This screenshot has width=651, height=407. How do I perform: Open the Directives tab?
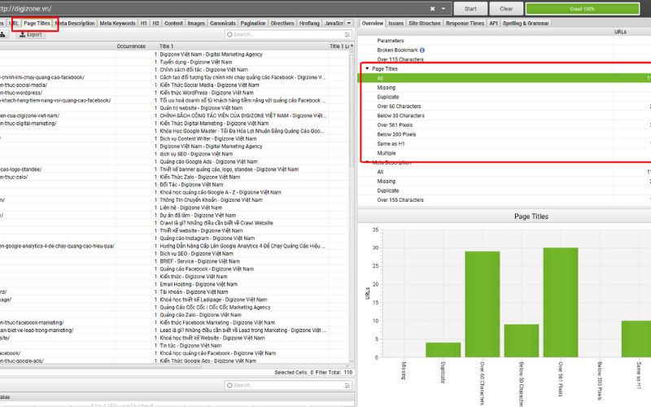click(282, 24)
